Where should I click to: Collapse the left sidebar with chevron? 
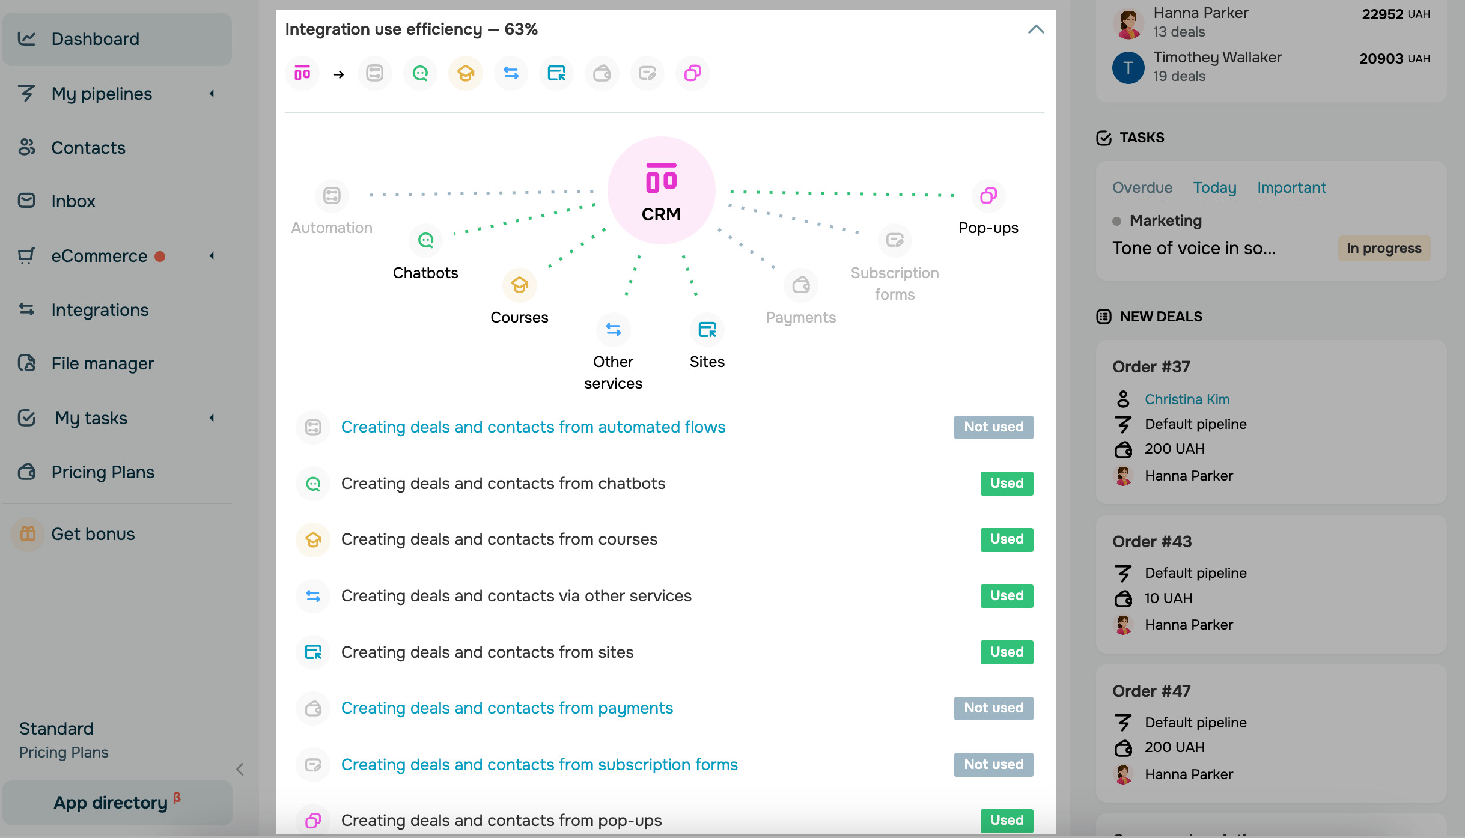[x=240, y=769]
